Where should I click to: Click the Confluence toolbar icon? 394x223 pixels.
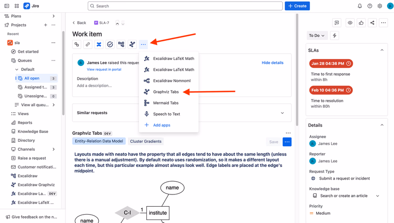point(99,44)
